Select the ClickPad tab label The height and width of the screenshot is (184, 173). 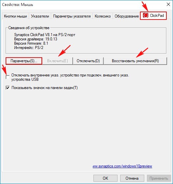tap(157, 16)
